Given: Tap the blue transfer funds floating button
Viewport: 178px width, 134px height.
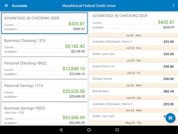Looking at the screenshot, I should tap(170, 118).
